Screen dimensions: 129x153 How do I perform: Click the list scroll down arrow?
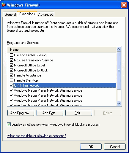[x=119, y=104]
